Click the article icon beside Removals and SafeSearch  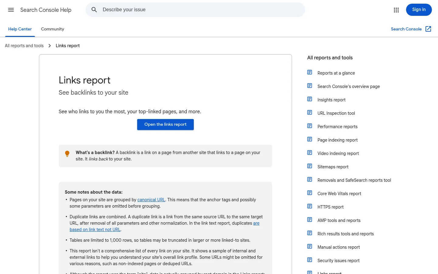(x=310, y=180)
